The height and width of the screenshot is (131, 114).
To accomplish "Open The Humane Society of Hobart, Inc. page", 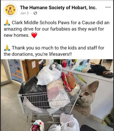I will tap(58, 8).
